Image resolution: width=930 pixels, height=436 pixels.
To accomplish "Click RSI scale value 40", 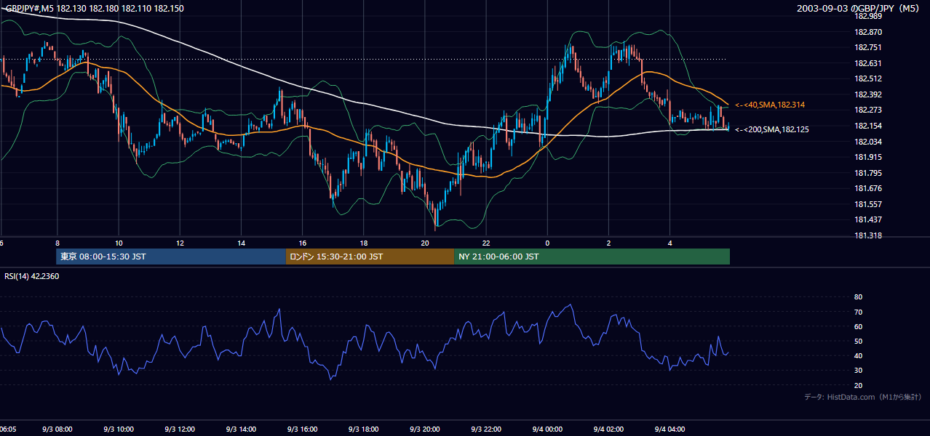I will [x=858, y=356].
